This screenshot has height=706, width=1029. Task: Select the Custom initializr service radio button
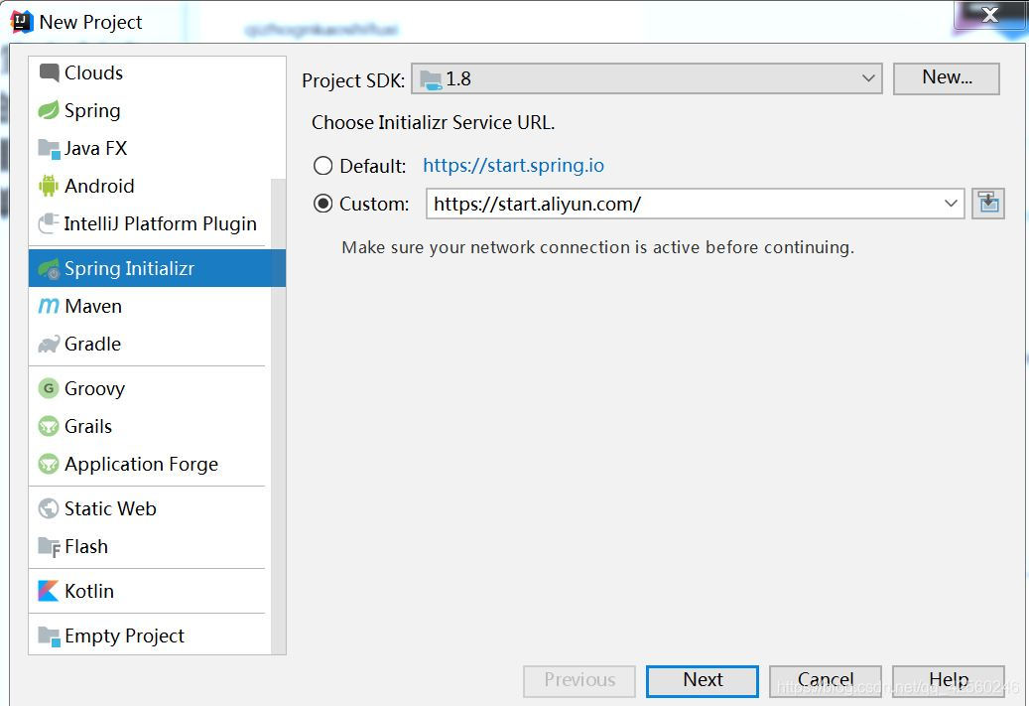coord(322,203)
